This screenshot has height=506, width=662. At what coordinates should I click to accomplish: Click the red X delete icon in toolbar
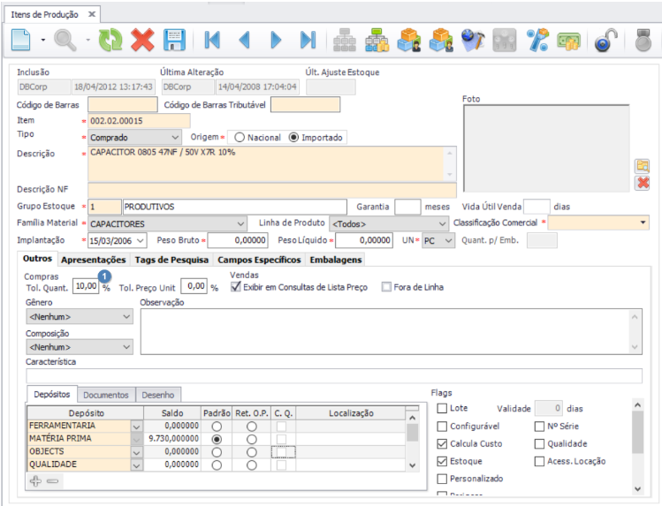[x=142, y=40]
